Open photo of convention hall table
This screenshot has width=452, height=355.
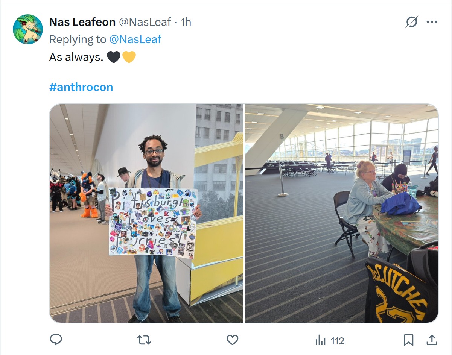click(341, 213)
